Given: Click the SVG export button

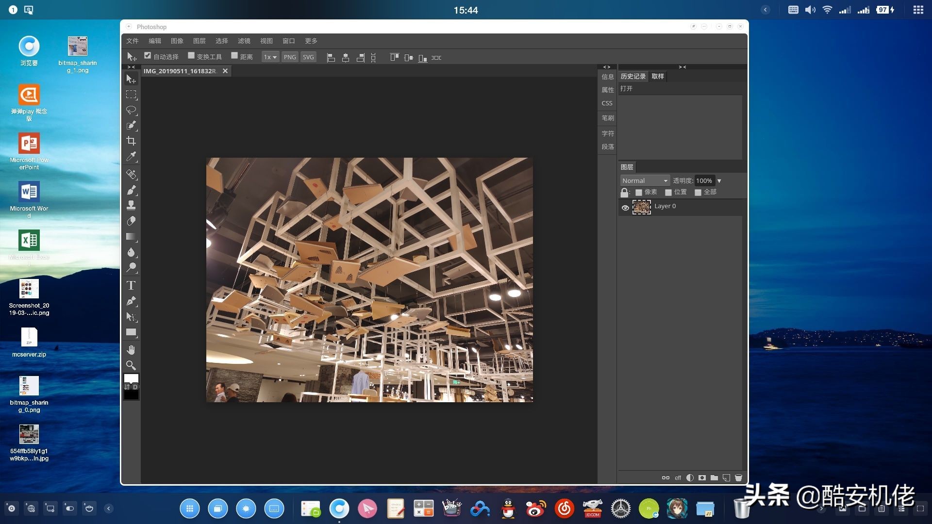Looking at the screenshot, I should click(x=308, y=57).
